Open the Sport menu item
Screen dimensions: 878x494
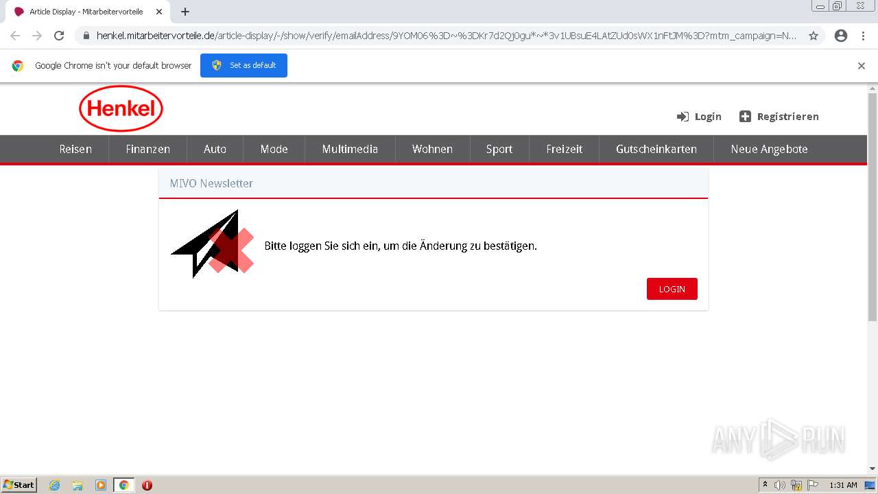point(499,149)
